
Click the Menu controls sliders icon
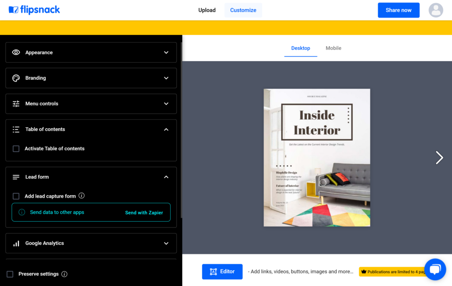coord(16,104)
